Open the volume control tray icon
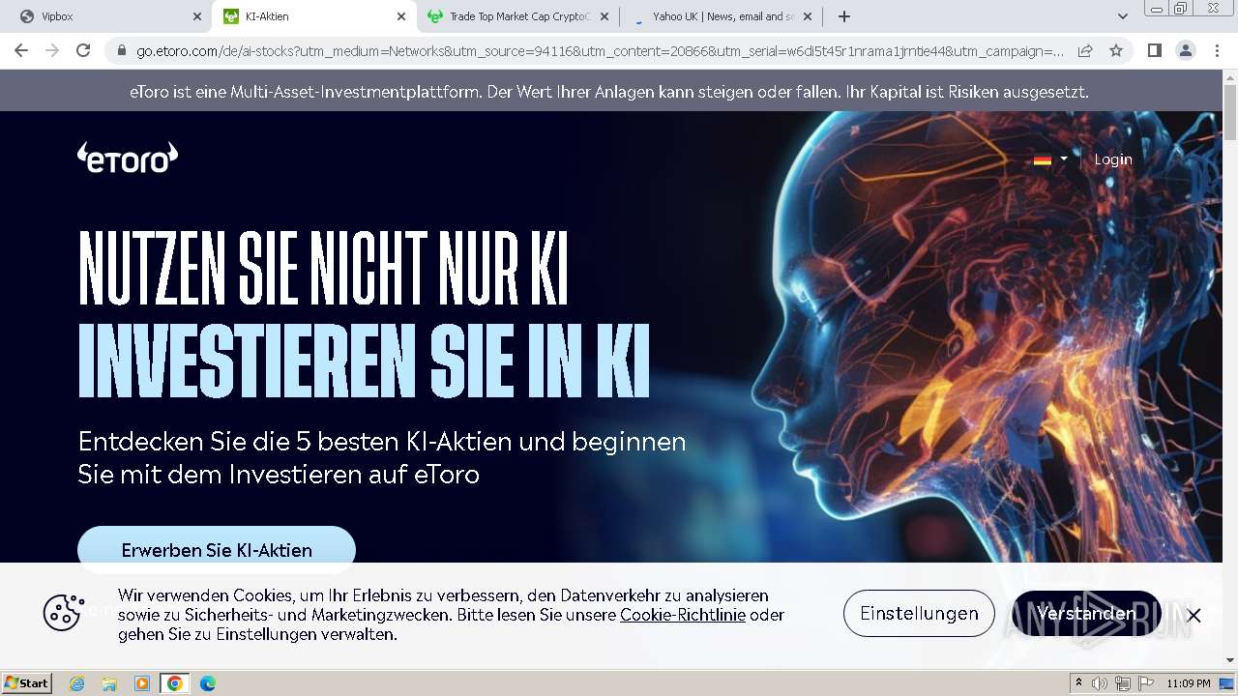 1101,683
